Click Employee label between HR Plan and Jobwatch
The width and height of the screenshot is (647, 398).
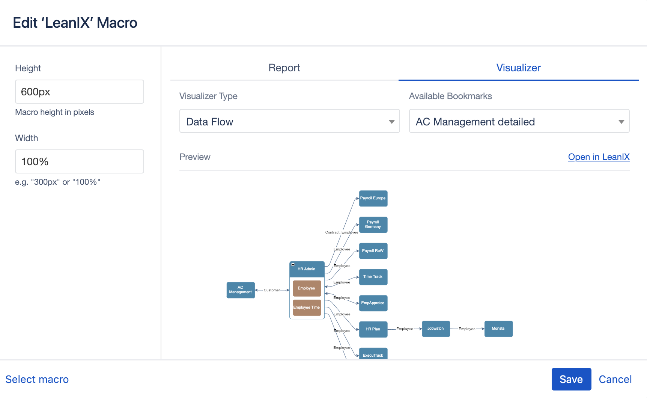405,329
